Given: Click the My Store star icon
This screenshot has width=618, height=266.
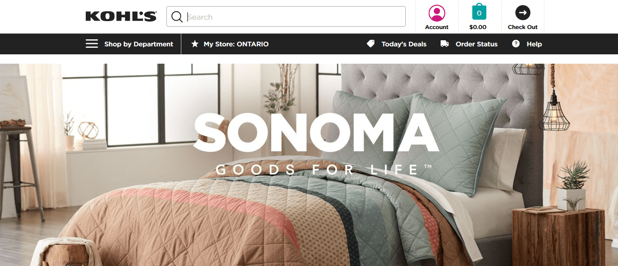Looking at the screenshot, I should (x=195, y=44).
